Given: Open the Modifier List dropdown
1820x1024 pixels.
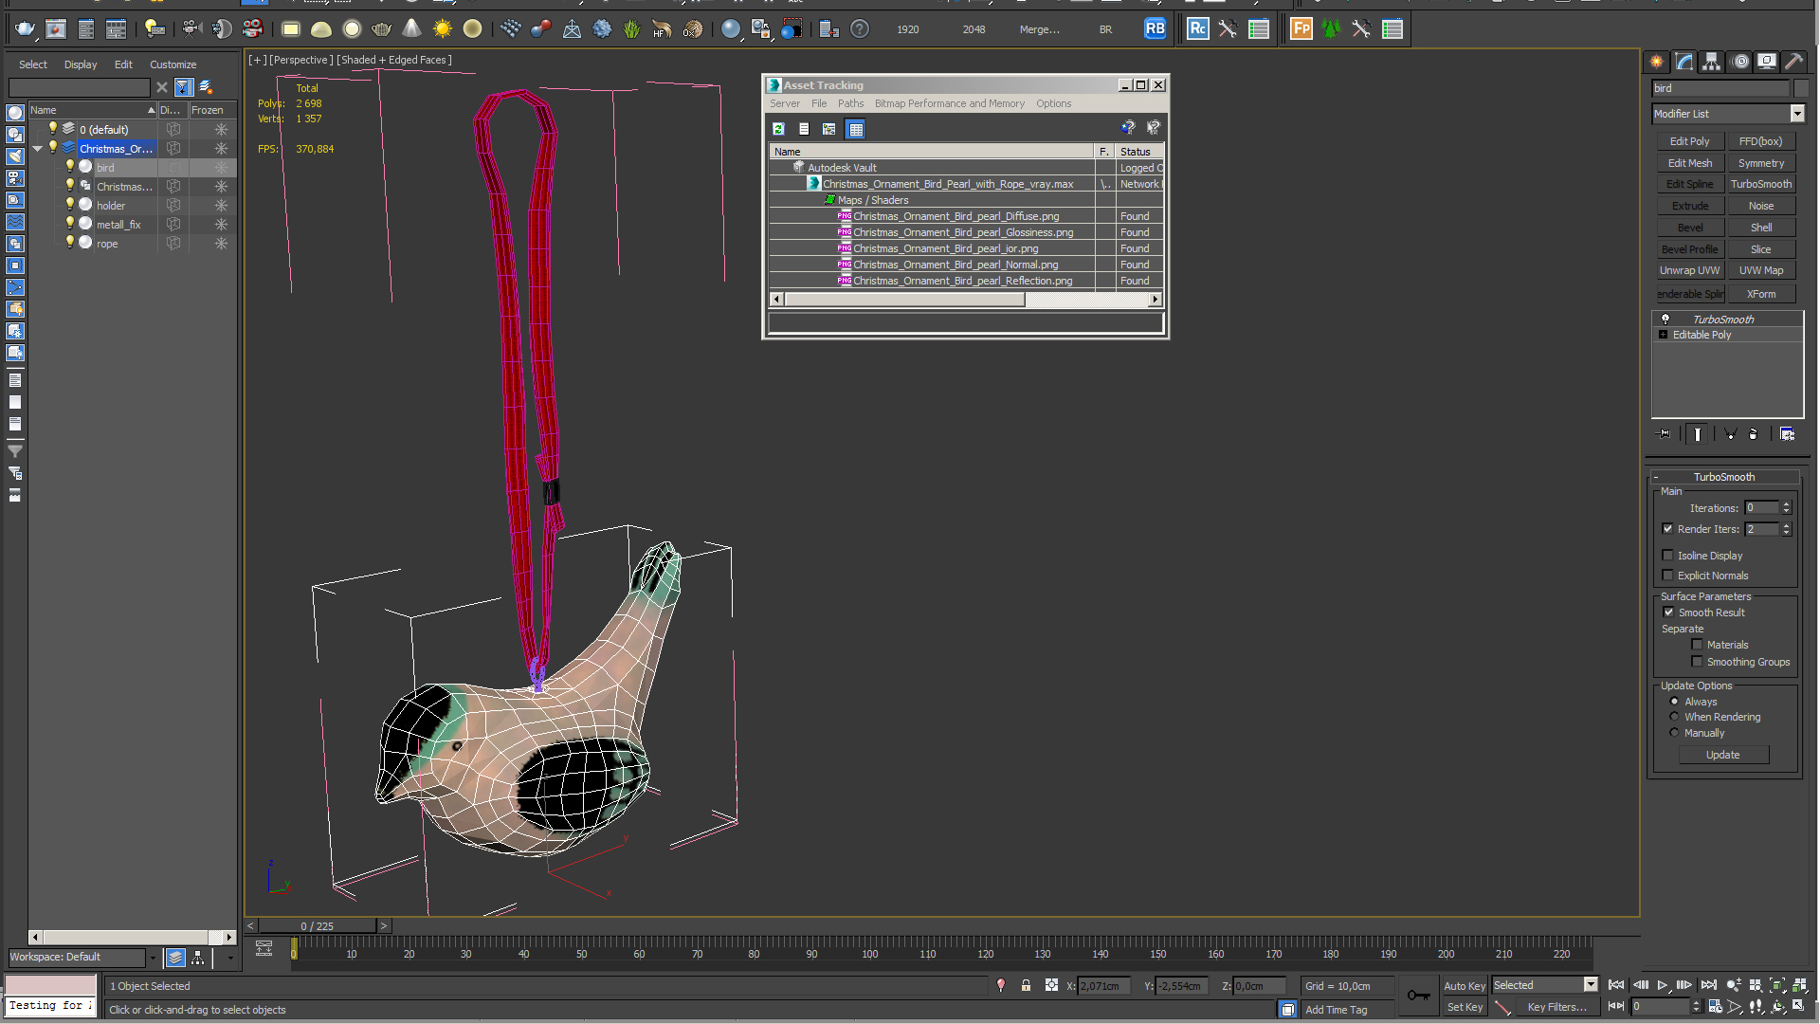Looking at the screenshot, I should click(1796, 114).
